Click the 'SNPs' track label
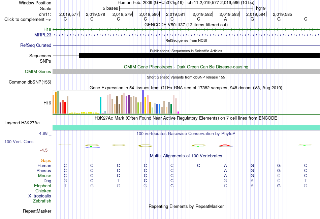Image resolution: width=320 pixels, height=219 pixels. coord(45,61)
